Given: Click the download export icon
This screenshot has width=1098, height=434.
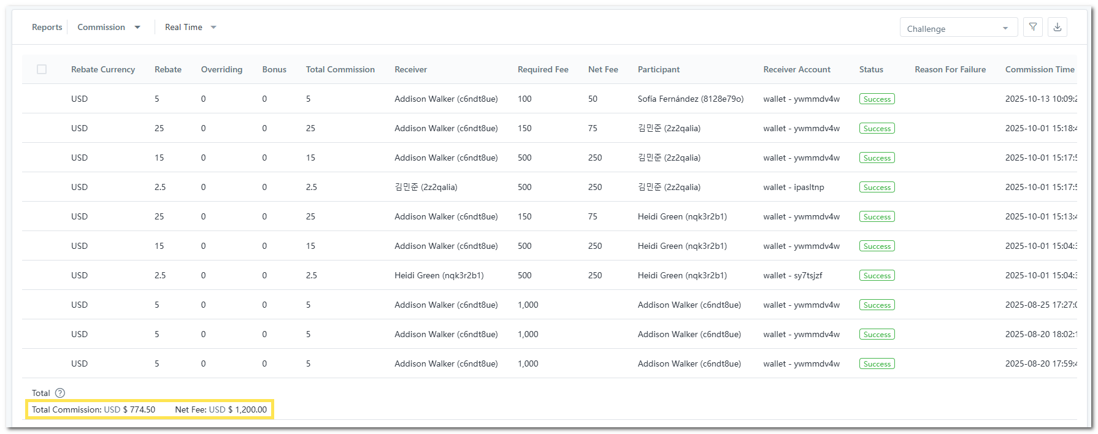Looking at the screenshot, I should point(1058,27).
